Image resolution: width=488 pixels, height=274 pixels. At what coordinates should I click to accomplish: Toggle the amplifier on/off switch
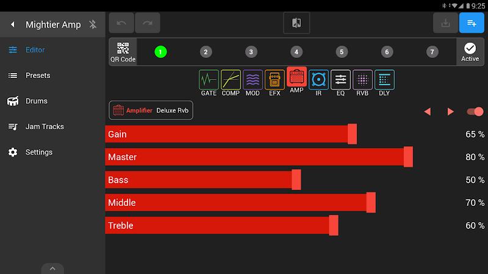(x=475, y=111)
